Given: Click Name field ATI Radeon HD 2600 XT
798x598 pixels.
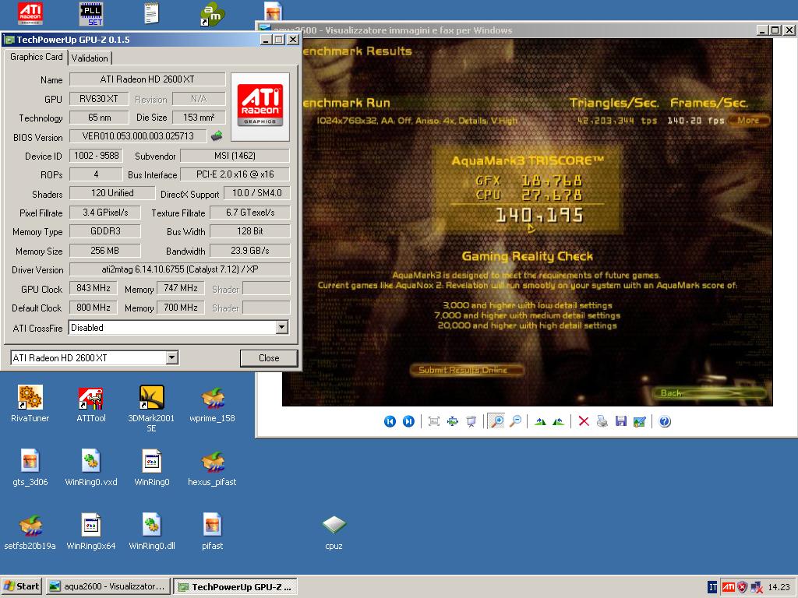Looking at the screenshot, I should [x=147, y=79].
